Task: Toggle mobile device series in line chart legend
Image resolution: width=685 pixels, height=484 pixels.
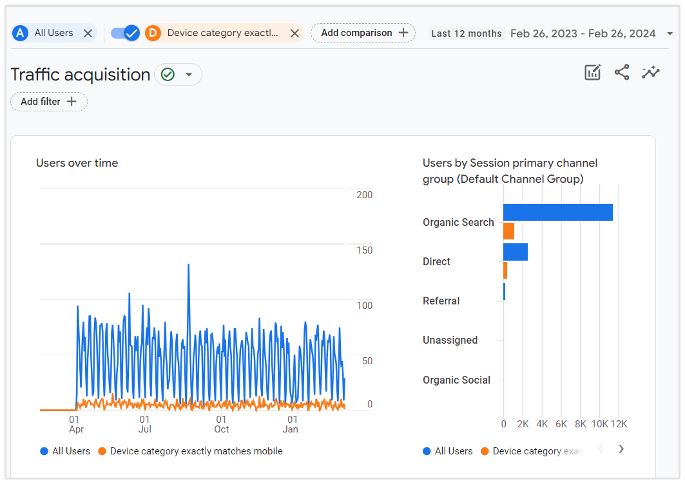Action: point(190,451)
